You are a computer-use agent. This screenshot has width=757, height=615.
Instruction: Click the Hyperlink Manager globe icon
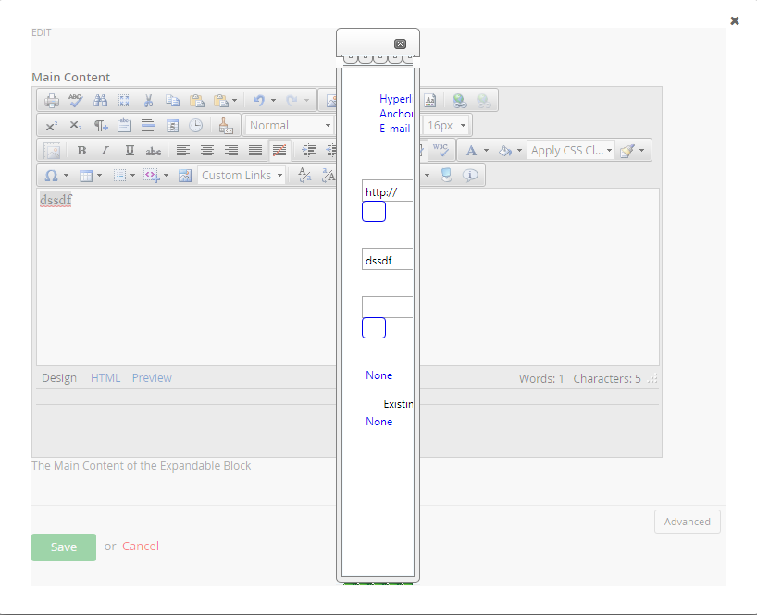coord(459,100)
